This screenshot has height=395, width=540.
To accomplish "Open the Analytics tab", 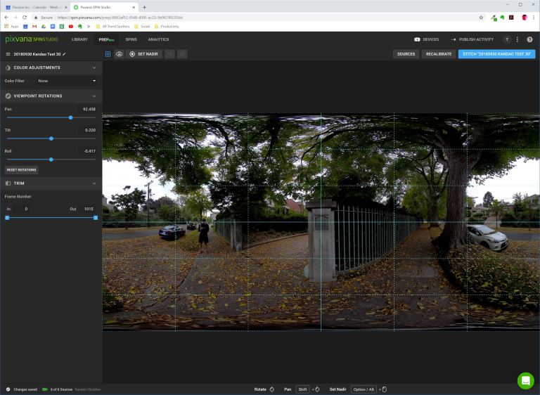I will pos(158,39).
